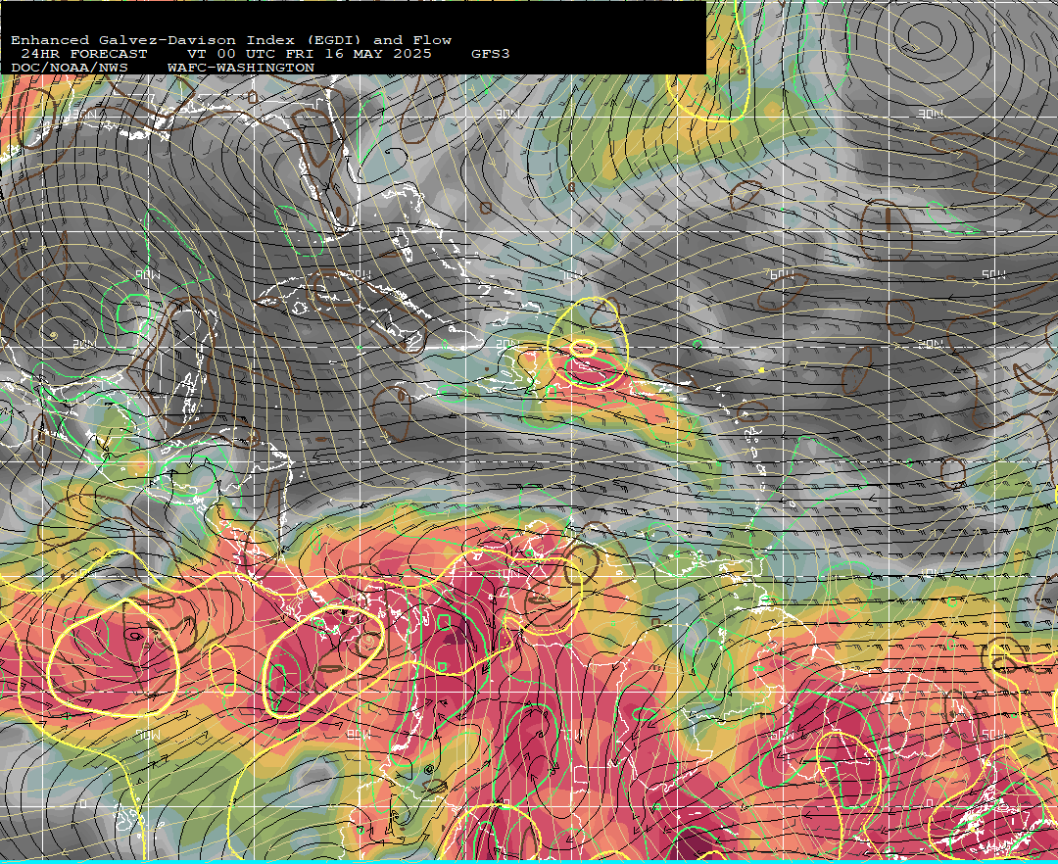Click the "90W" label in the lower longitude row

[x=148, y=735]
